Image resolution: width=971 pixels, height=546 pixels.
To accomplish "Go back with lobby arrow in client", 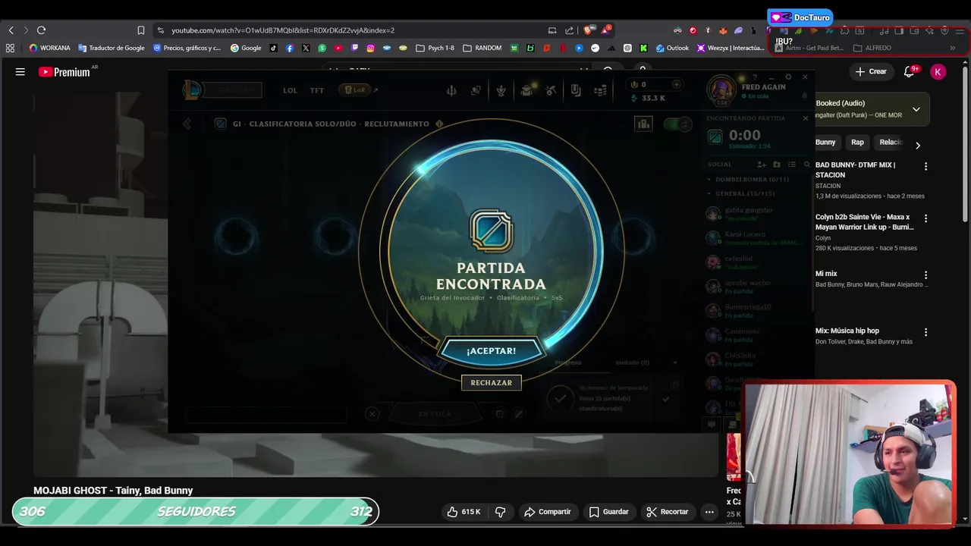I will coord(187,124).
